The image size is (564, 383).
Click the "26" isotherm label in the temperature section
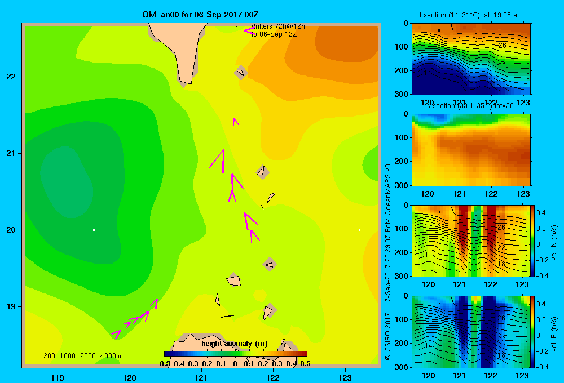coord(503,45)
